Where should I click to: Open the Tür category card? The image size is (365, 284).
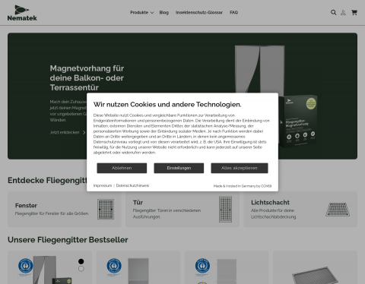[182, 210]
